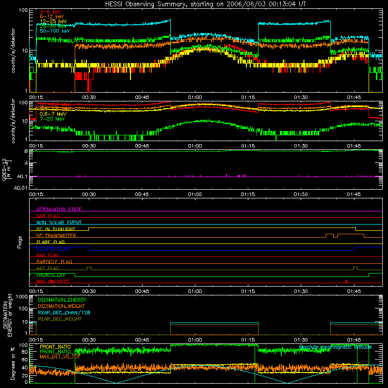Click the 0.8-7 MeV legend label

coord(53,114)
